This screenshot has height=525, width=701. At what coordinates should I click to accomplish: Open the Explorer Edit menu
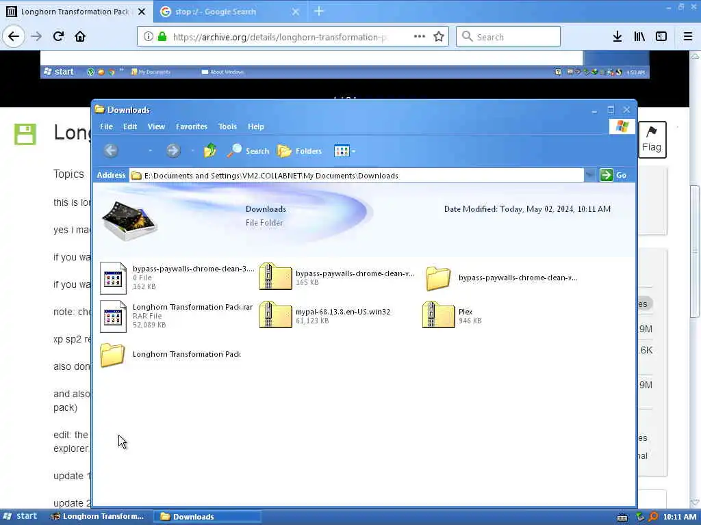click(130, 126)
